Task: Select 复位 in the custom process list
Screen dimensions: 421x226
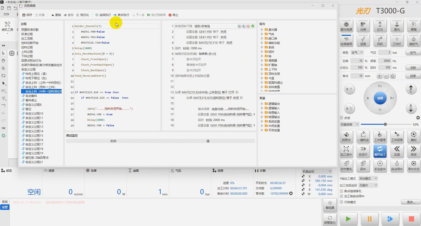Action: tap(28, 109)
